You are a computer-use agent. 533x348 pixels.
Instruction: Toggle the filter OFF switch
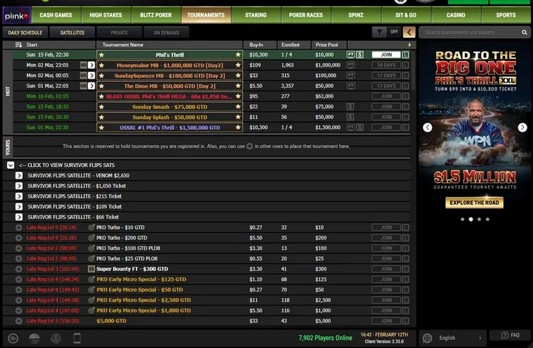(394, 32)
